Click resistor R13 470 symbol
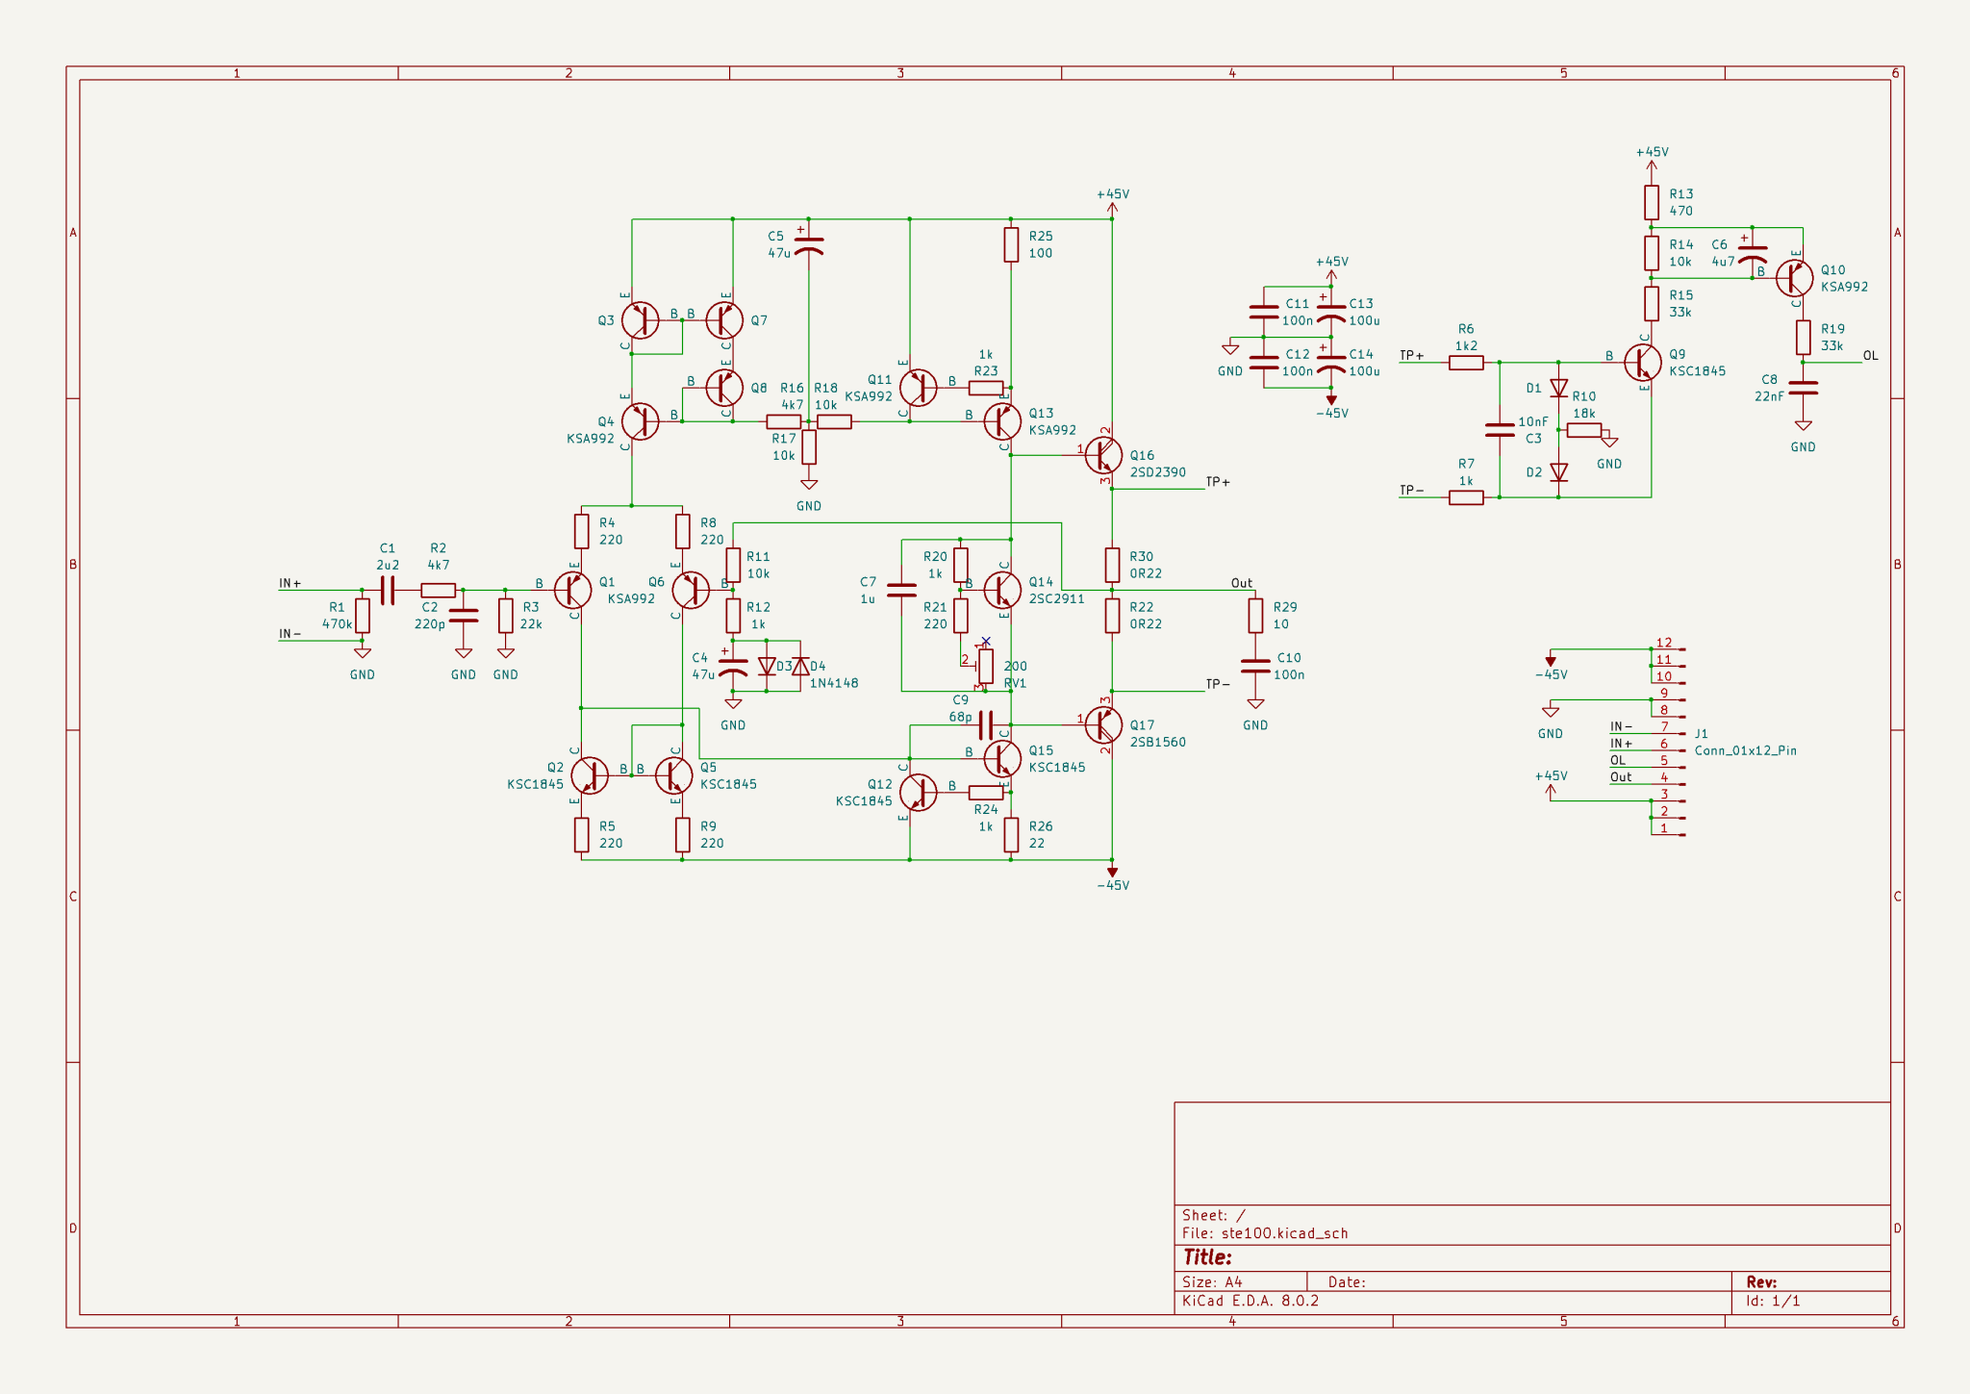Image resolution: width=1970 pixels, height=1394 pixels. click(x=1651, y=202)
